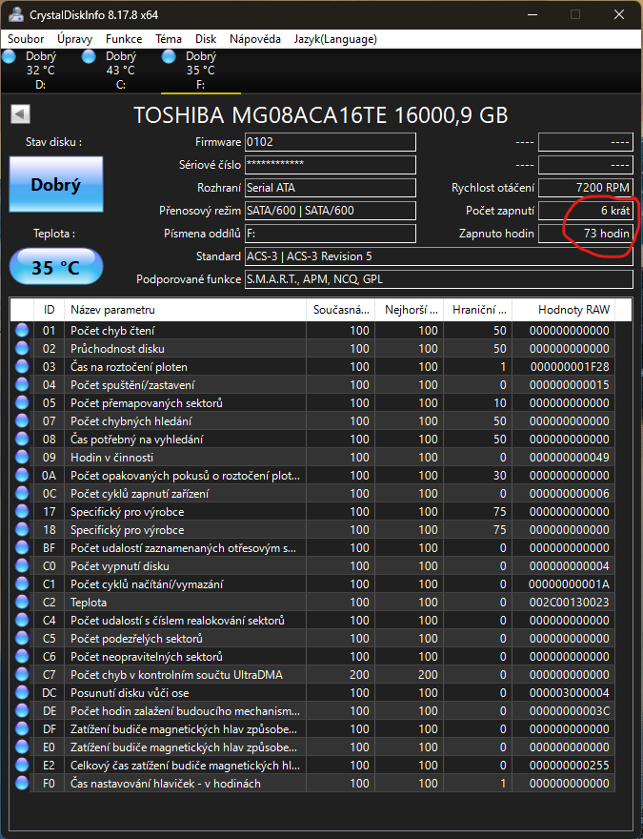643x839 pixels.
Task: Click the Dobrý health status button
Action: click(x=56, y=184)
